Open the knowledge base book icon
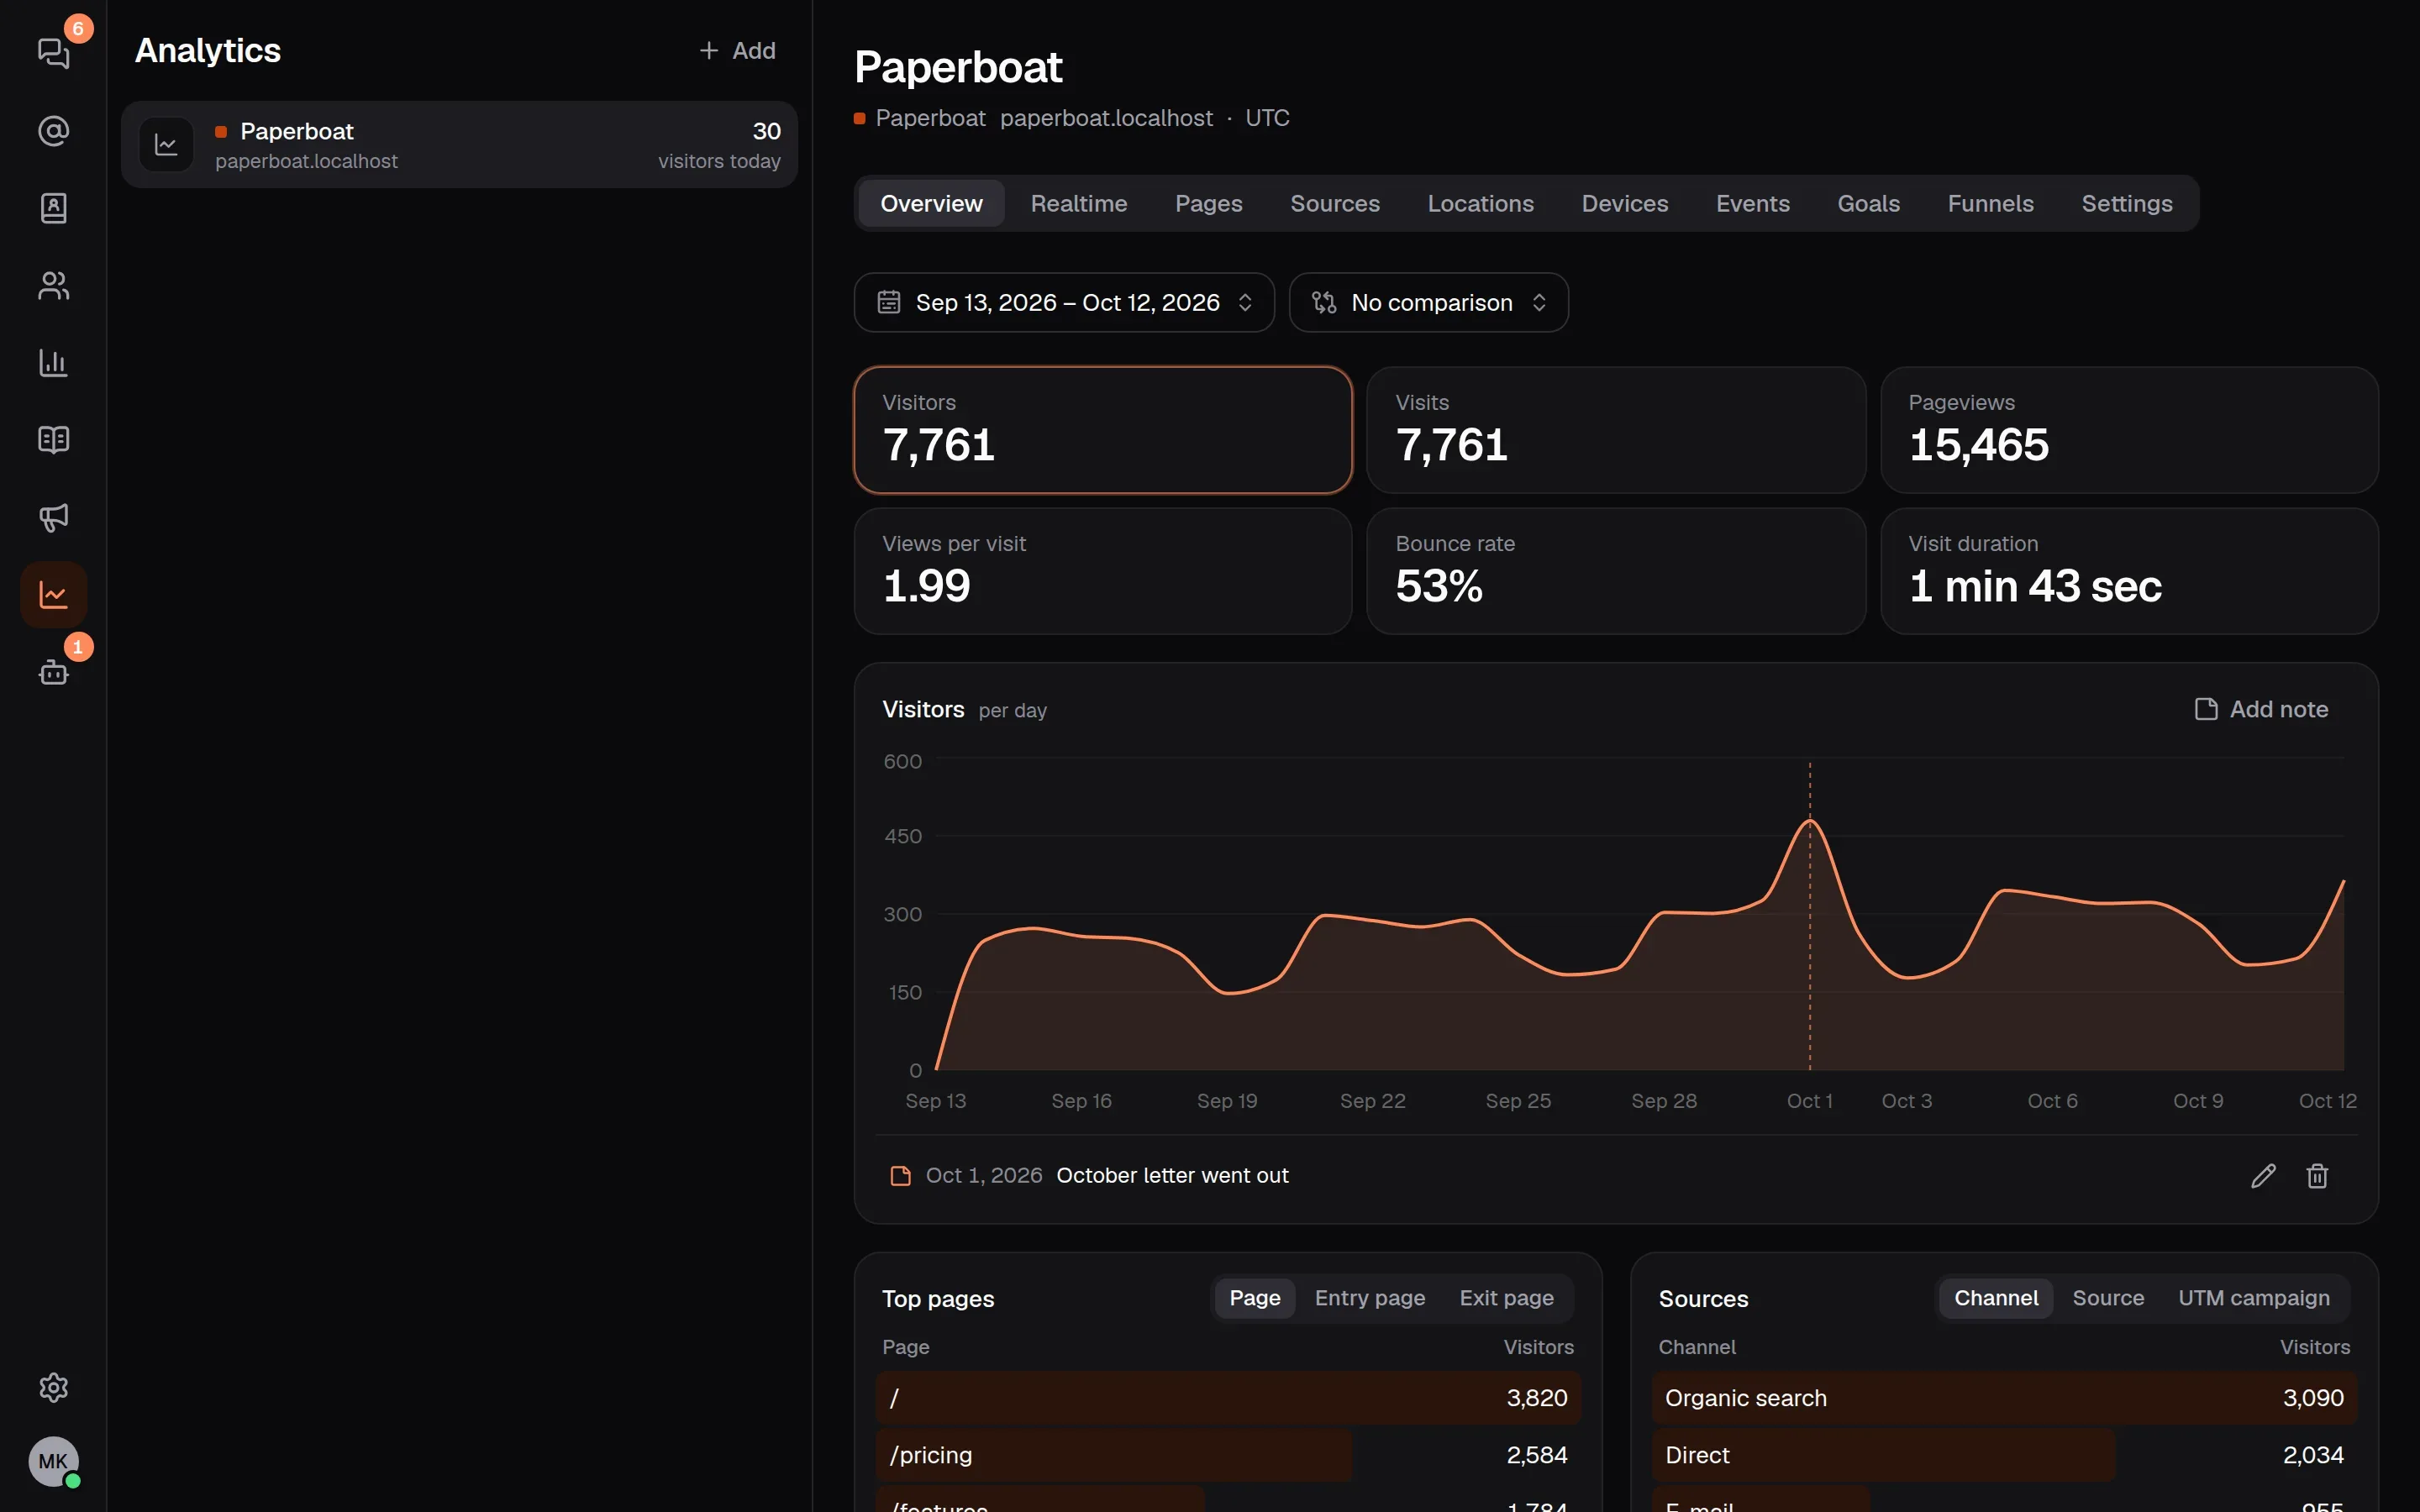 (53, 440)
